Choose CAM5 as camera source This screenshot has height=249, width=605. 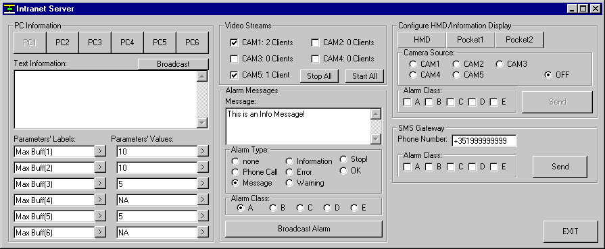tap(456, 75)
